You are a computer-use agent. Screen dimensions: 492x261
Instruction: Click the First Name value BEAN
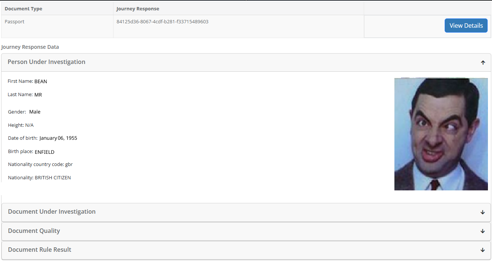(41, 81)
